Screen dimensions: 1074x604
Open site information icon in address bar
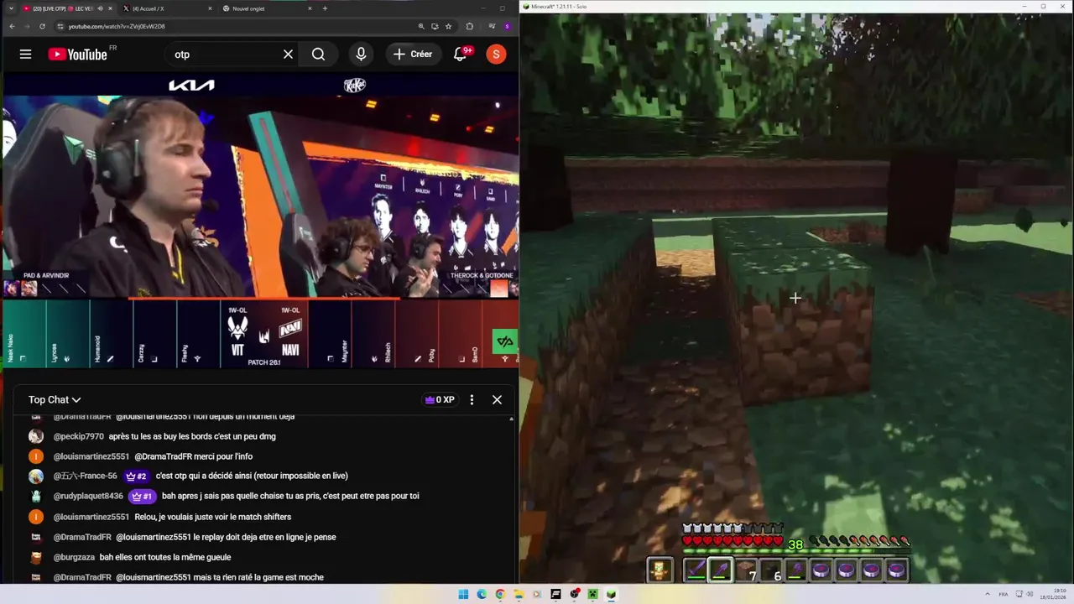click(x=60, y=26)
